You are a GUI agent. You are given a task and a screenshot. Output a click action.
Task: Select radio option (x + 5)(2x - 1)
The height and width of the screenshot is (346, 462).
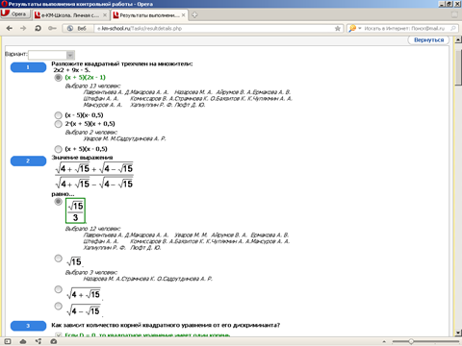tap(58, 78)
